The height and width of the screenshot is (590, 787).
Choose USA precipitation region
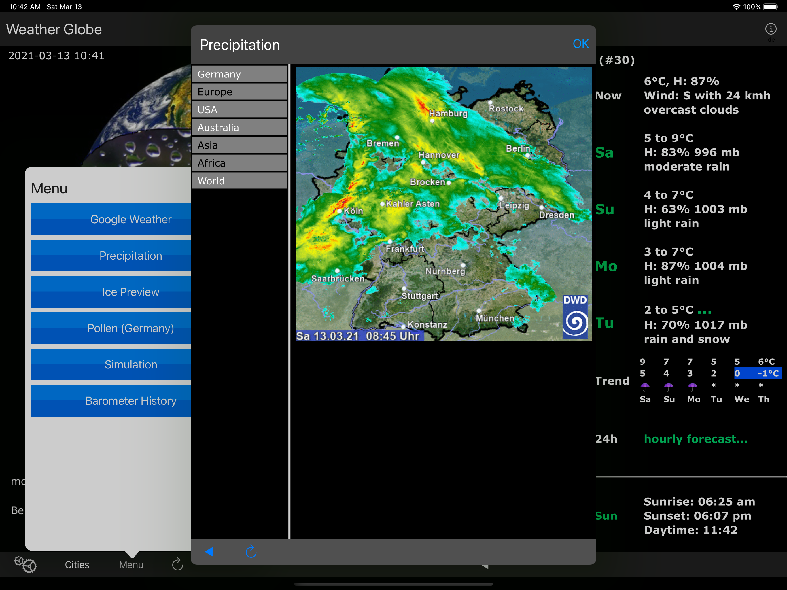pos(239,109)
